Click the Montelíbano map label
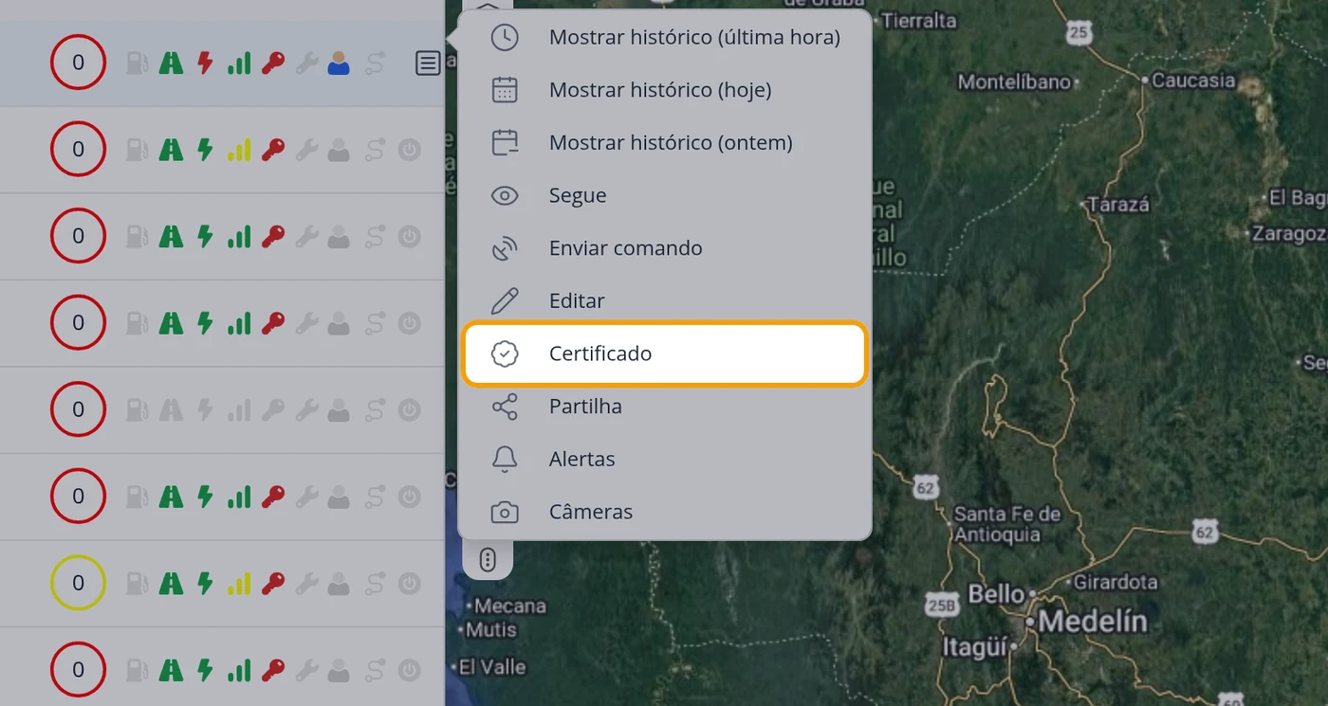 (1014, 82)
